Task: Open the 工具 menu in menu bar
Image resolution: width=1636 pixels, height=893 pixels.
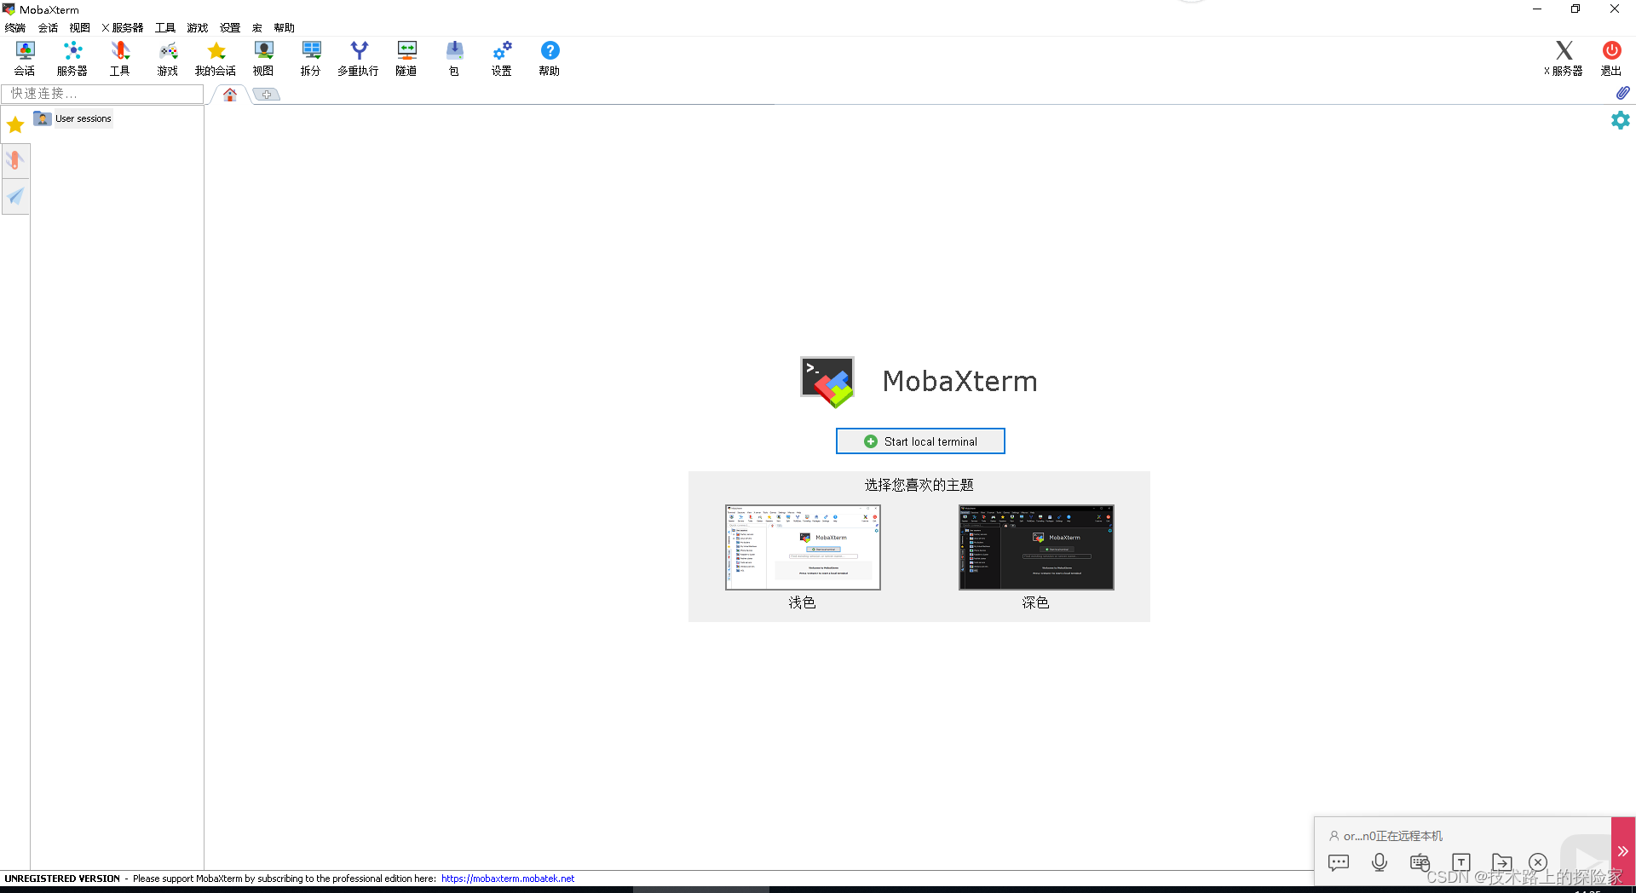Action: coord(165,28)
